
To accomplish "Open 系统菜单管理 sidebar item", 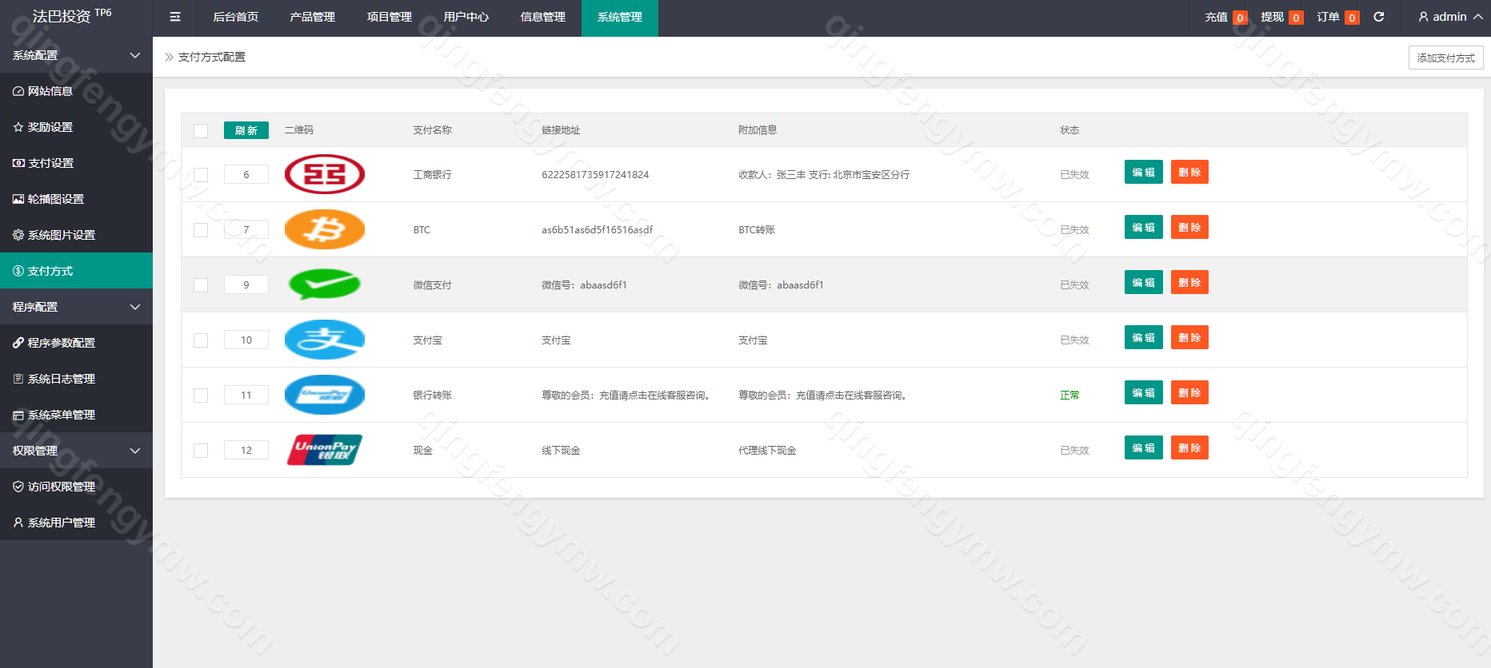I will pyautogui.click(x=76, y=415).
